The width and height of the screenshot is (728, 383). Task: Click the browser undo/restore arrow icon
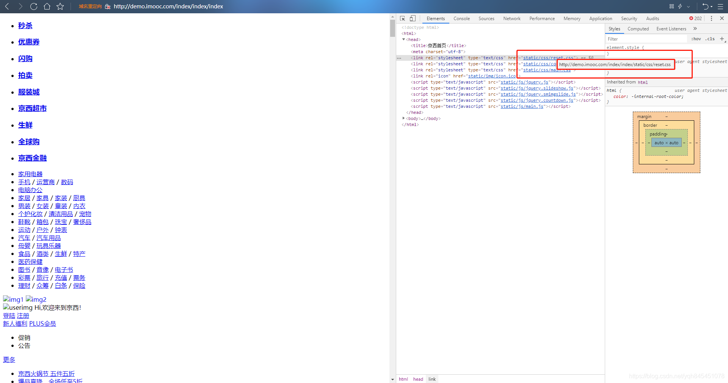[705, 6]
